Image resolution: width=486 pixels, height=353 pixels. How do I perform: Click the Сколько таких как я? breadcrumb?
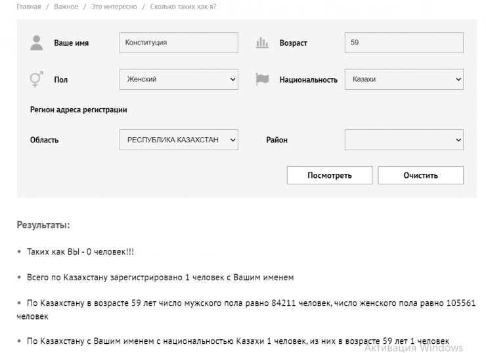(x=183, y=7)
